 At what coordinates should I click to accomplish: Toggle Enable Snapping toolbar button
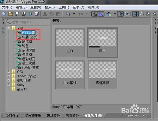[94, 14]
